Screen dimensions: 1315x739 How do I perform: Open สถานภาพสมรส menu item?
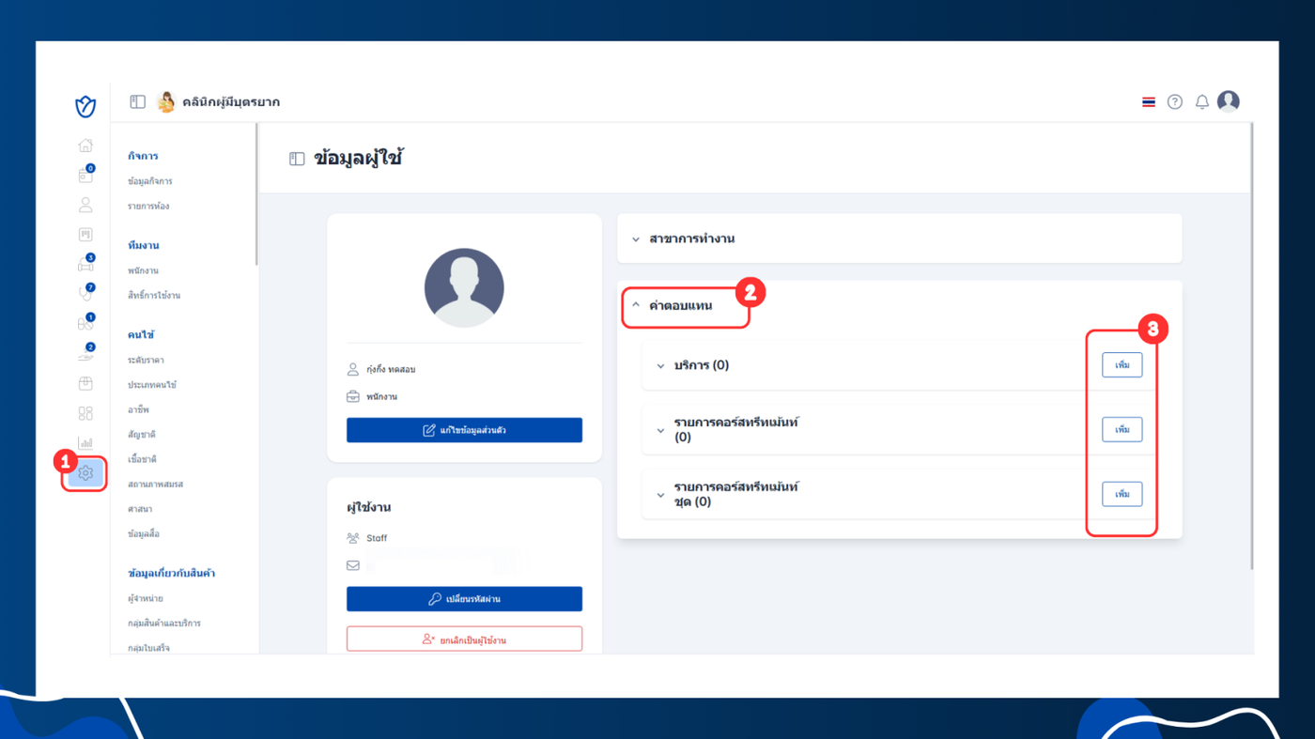155,484
